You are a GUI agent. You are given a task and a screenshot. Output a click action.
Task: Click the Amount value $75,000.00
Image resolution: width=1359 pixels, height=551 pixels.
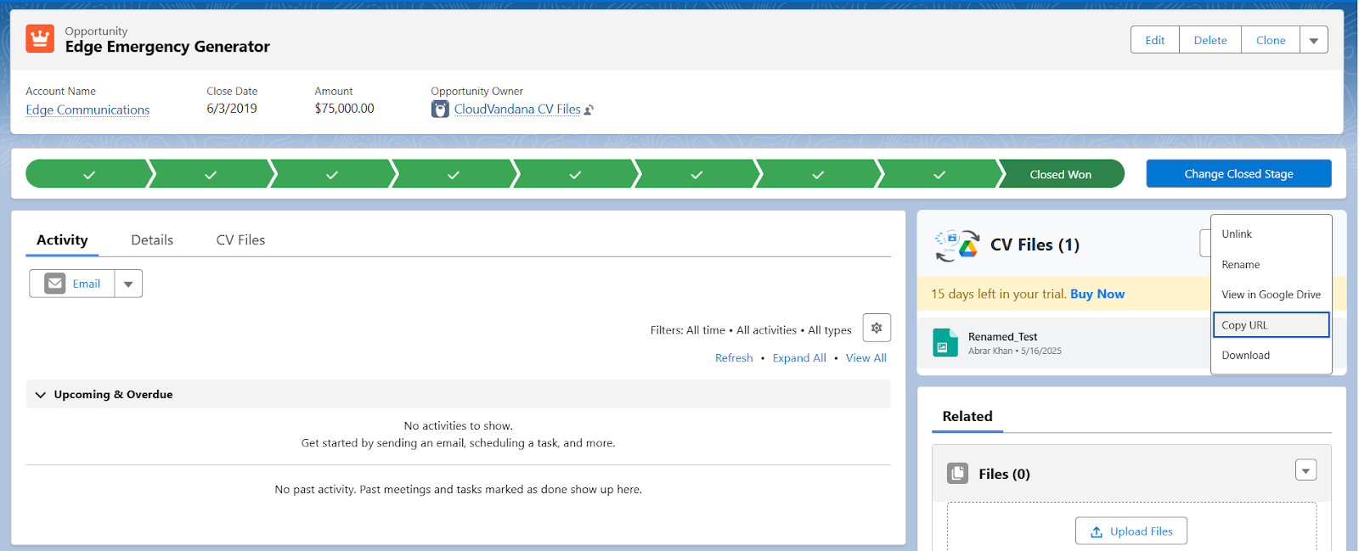tap(344, 109)
